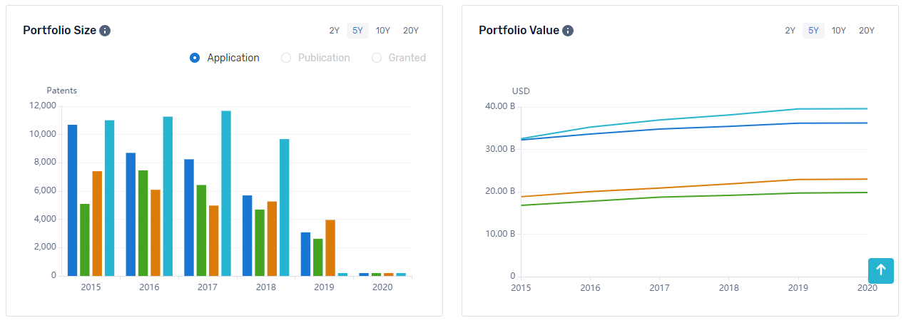
Task: Click the 2018 dark blue bar
Action: pyautogui.click(x=247, y=235)
